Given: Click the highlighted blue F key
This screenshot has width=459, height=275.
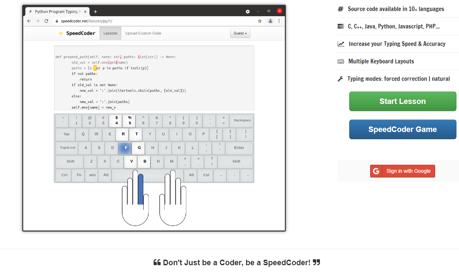Looking at the screenshot, I should (125, 148).
